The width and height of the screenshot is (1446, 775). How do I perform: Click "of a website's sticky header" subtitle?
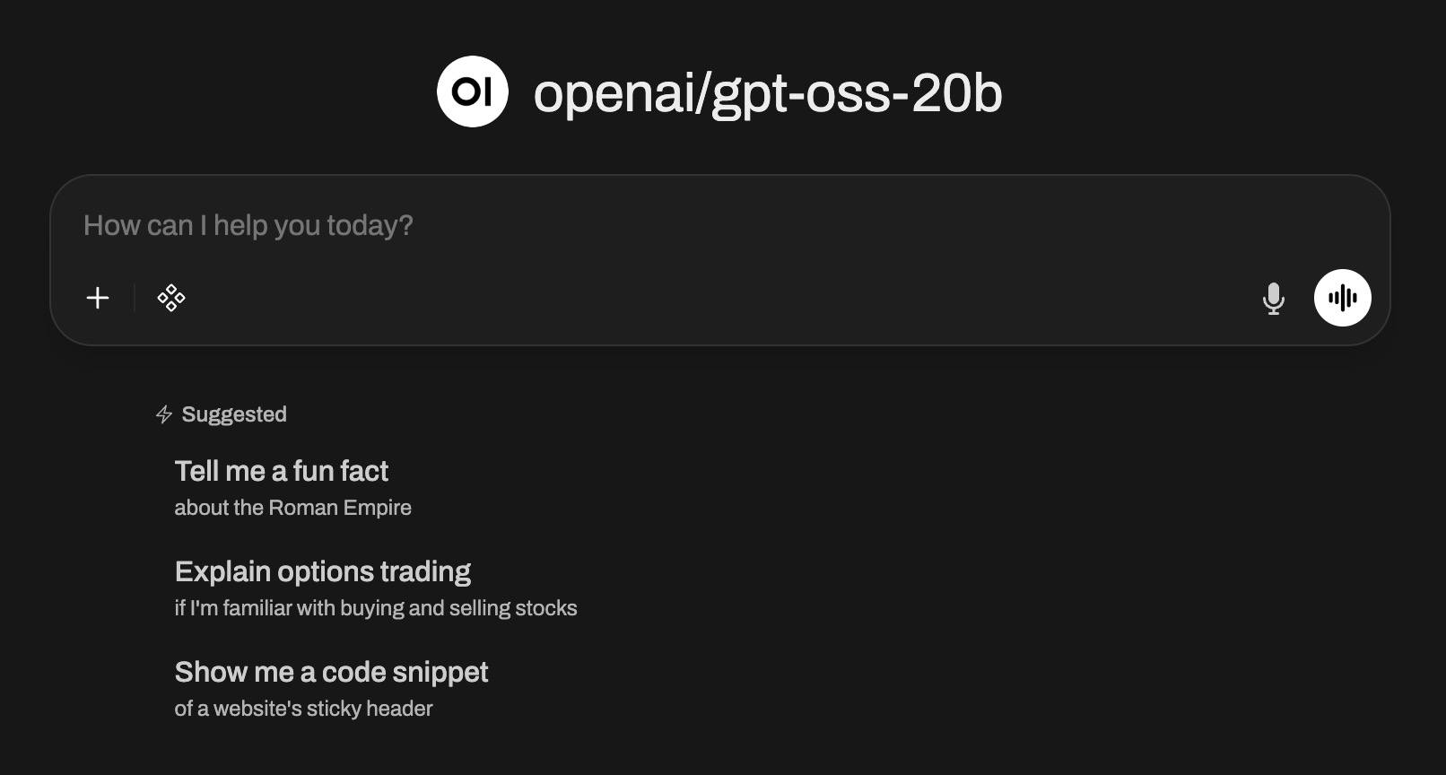[303, 709]
